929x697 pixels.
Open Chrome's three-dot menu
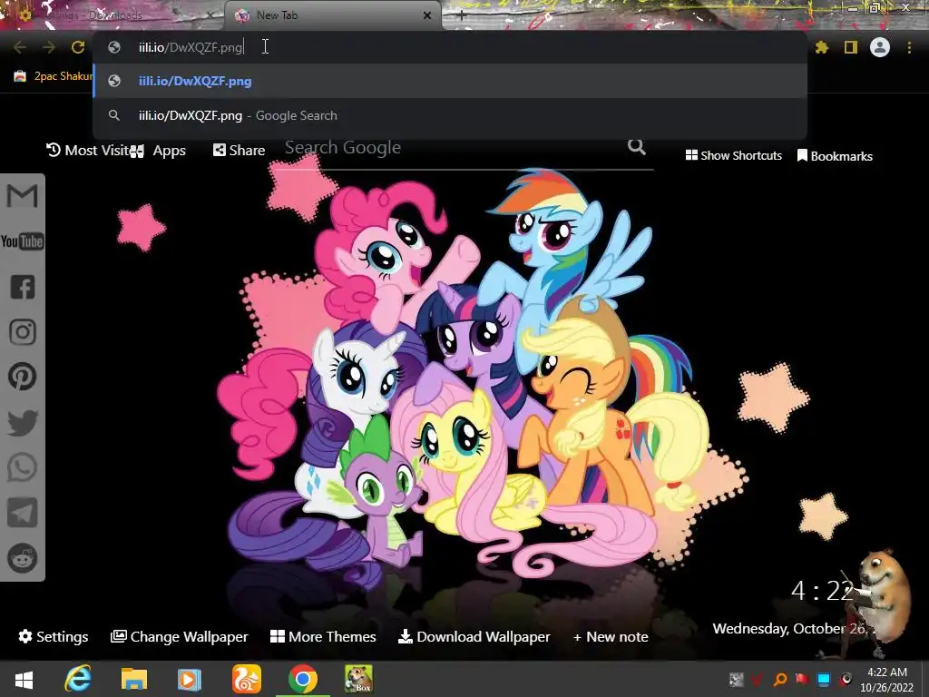point(909,47)
